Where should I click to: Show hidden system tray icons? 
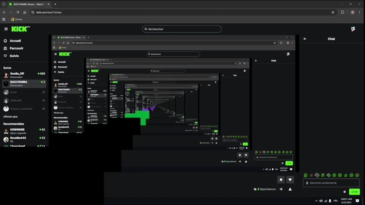click(316, 201)
